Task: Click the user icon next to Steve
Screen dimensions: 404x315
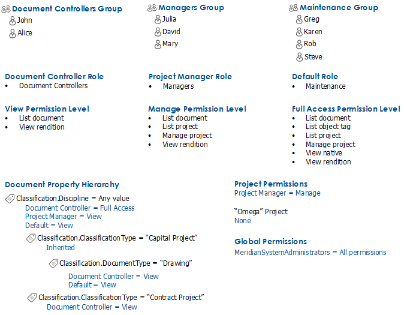Action: click(x=299, y=57)
